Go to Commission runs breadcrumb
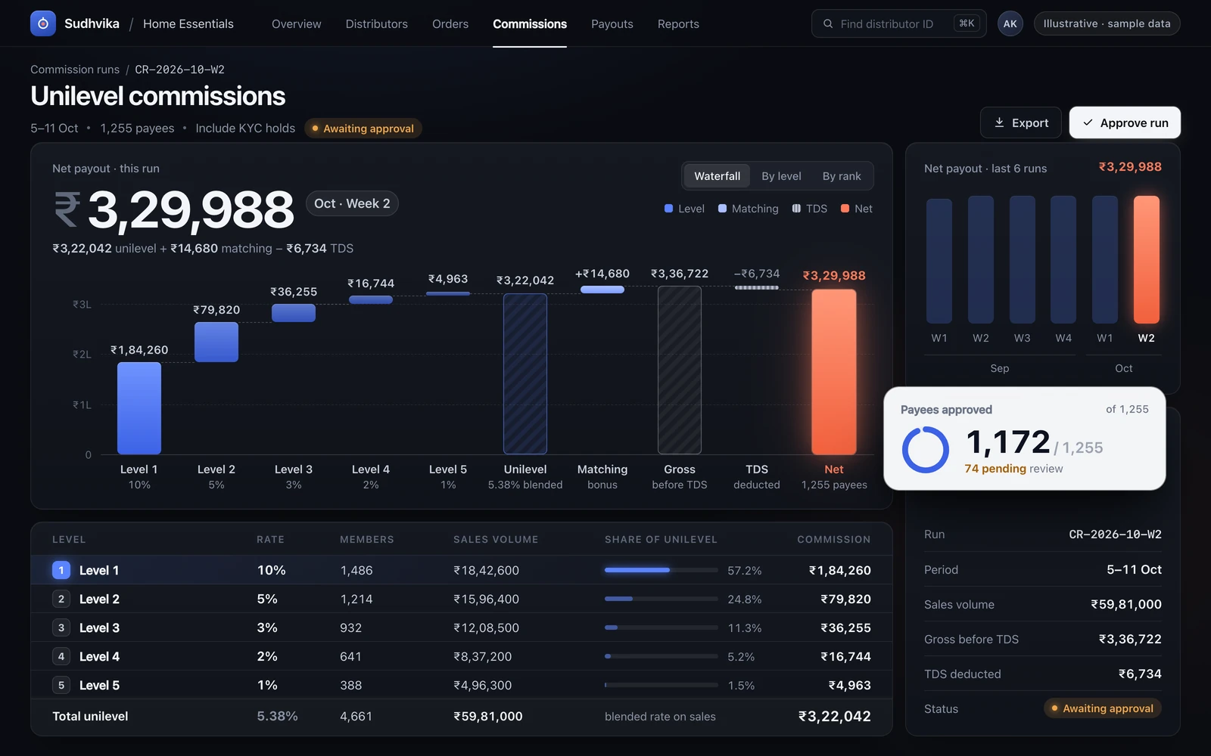The image size is (1211, 756). 75,70
